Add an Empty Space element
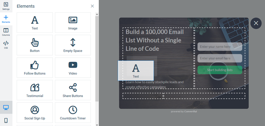The height and width of the screenshot is (126, 265). [73, 45]
